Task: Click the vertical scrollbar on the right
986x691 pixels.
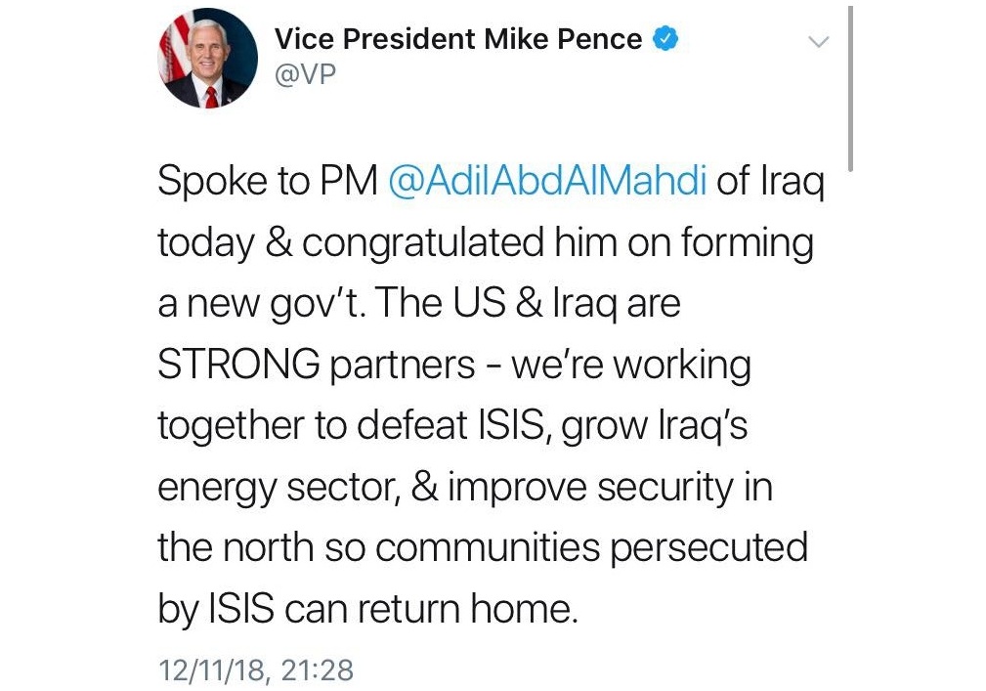Action: click(851, 88)
